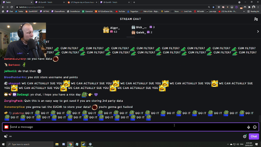Image resolution: width=261 pixels, height=147 pixels.
Task: Open the Twitter bookmark
Action: click(19, 11)
